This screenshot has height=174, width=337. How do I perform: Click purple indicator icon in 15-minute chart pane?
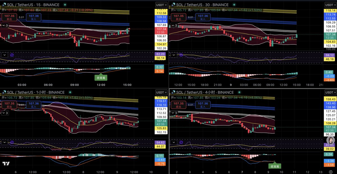(12, 55)
